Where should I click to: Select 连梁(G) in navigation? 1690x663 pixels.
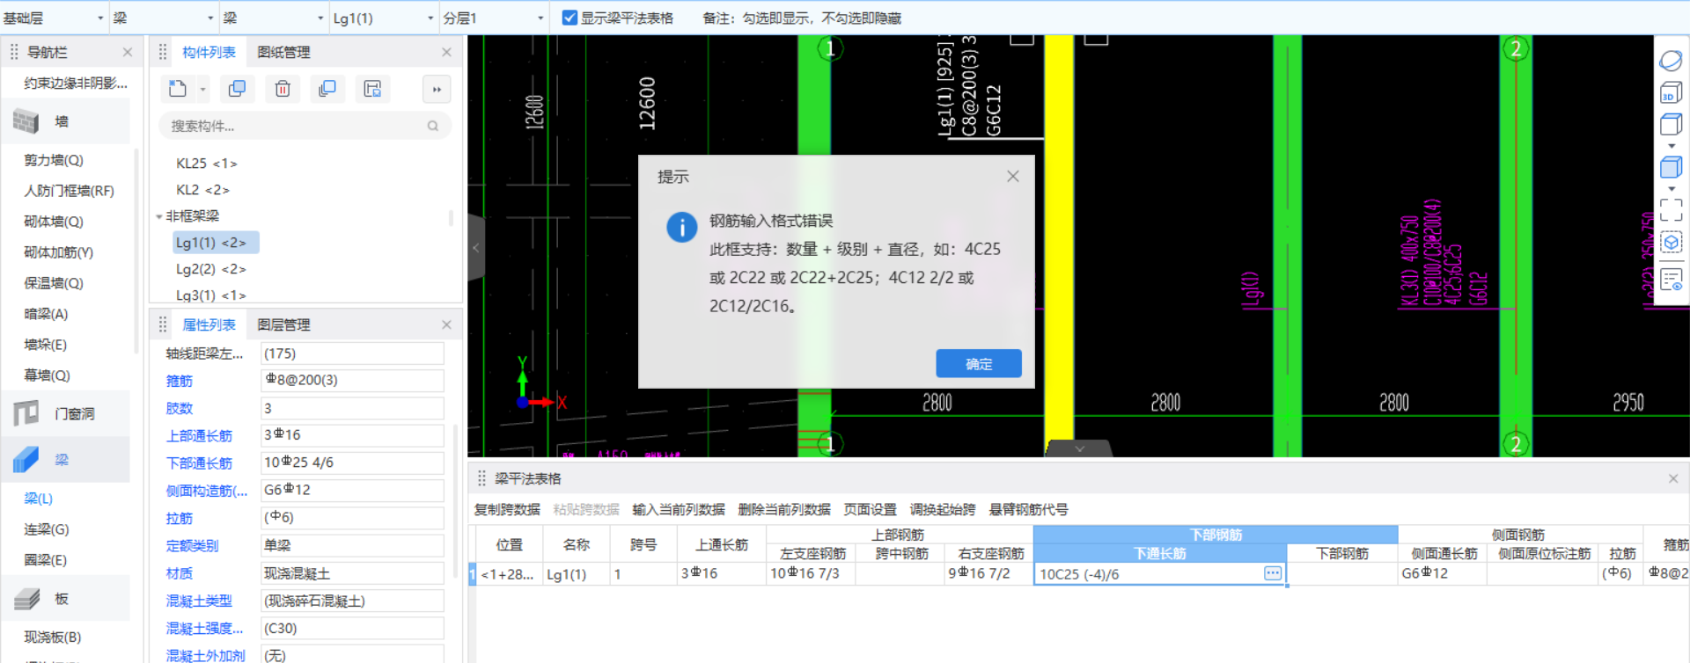47,529
